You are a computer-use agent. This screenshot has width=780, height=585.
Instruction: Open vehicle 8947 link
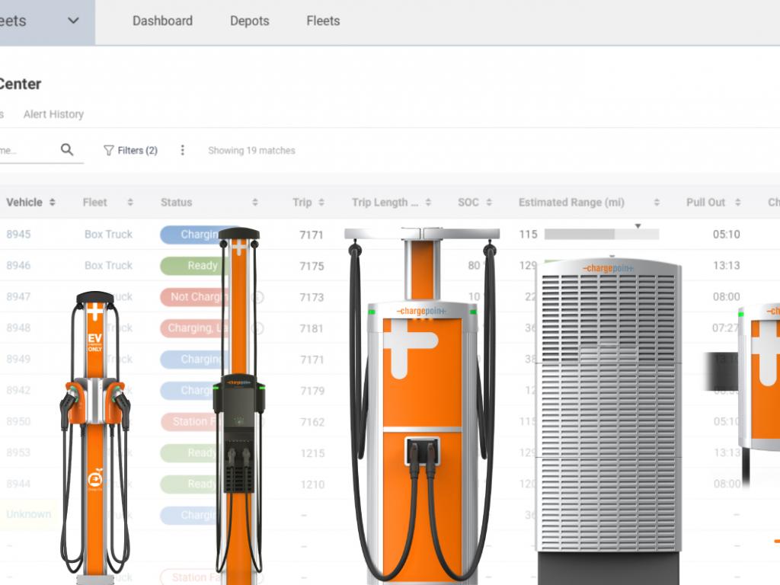point(18,297)
